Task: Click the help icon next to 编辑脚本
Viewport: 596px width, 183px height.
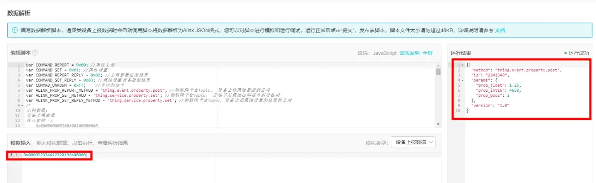Action: (x=35, y=53)
